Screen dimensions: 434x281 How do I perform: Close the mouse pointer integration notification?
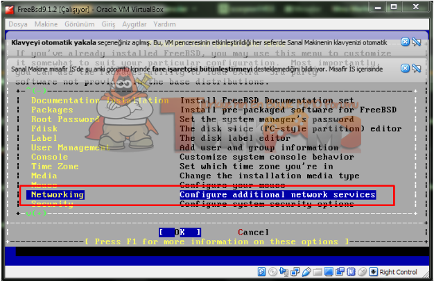tap(405, 68)
